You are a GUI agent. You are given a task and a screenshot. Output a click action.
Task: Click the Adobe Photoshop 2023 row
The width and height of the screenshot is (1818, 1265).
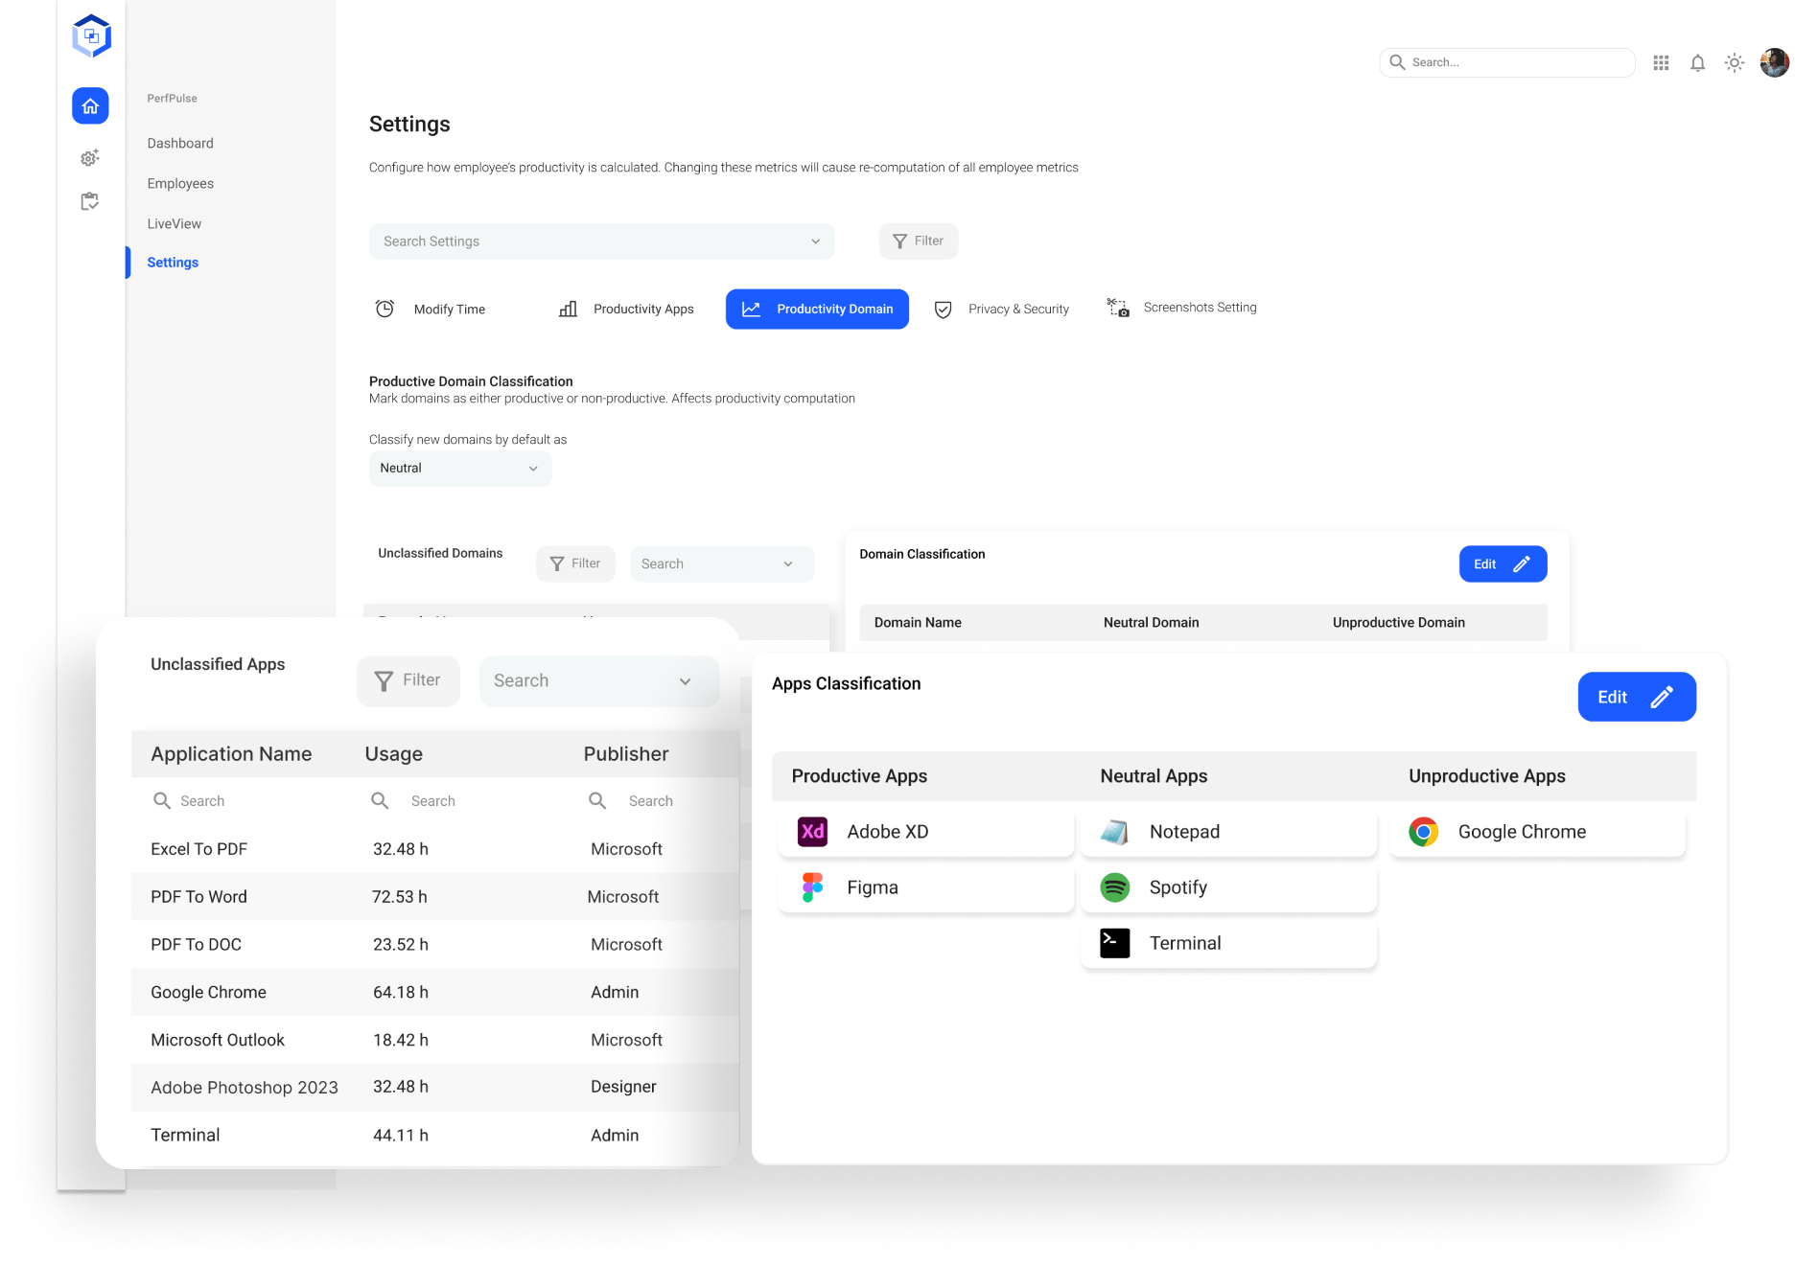(435, 1087)
